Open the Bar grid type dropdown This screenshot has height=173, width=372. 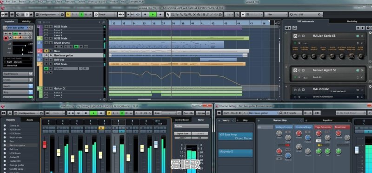[275, 14]
